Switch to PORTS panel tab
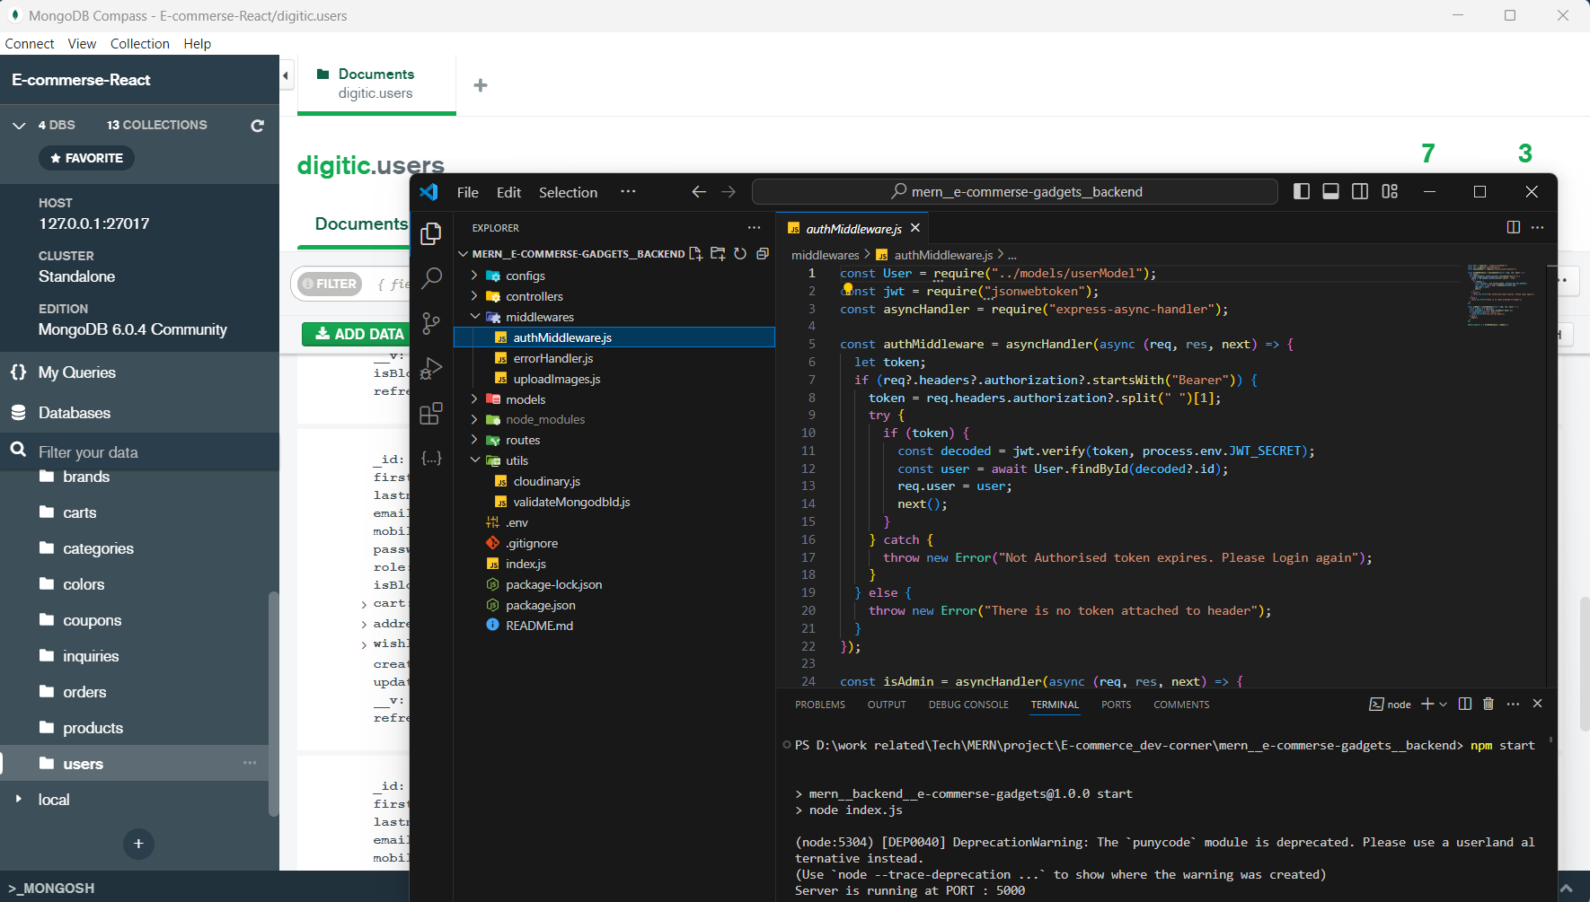 pos(1117,705)
